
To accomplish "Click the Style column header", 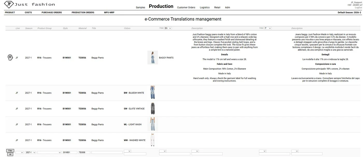I will (65, 28).
